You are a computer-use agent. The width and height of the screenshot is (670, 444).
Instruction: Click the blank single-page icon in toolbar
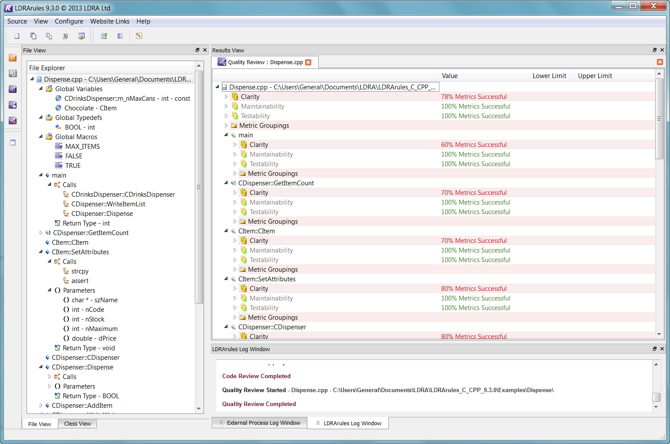[x=17, y=36]
